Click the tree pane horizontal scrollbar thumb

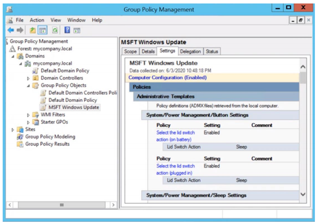click(62, 205)
